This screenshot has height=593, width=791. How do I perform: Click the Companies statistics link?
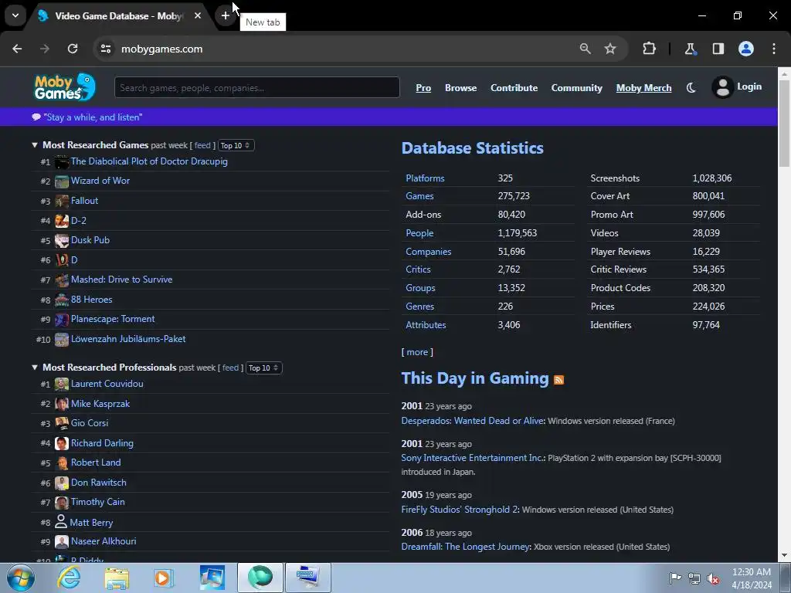tap(428, 251)
